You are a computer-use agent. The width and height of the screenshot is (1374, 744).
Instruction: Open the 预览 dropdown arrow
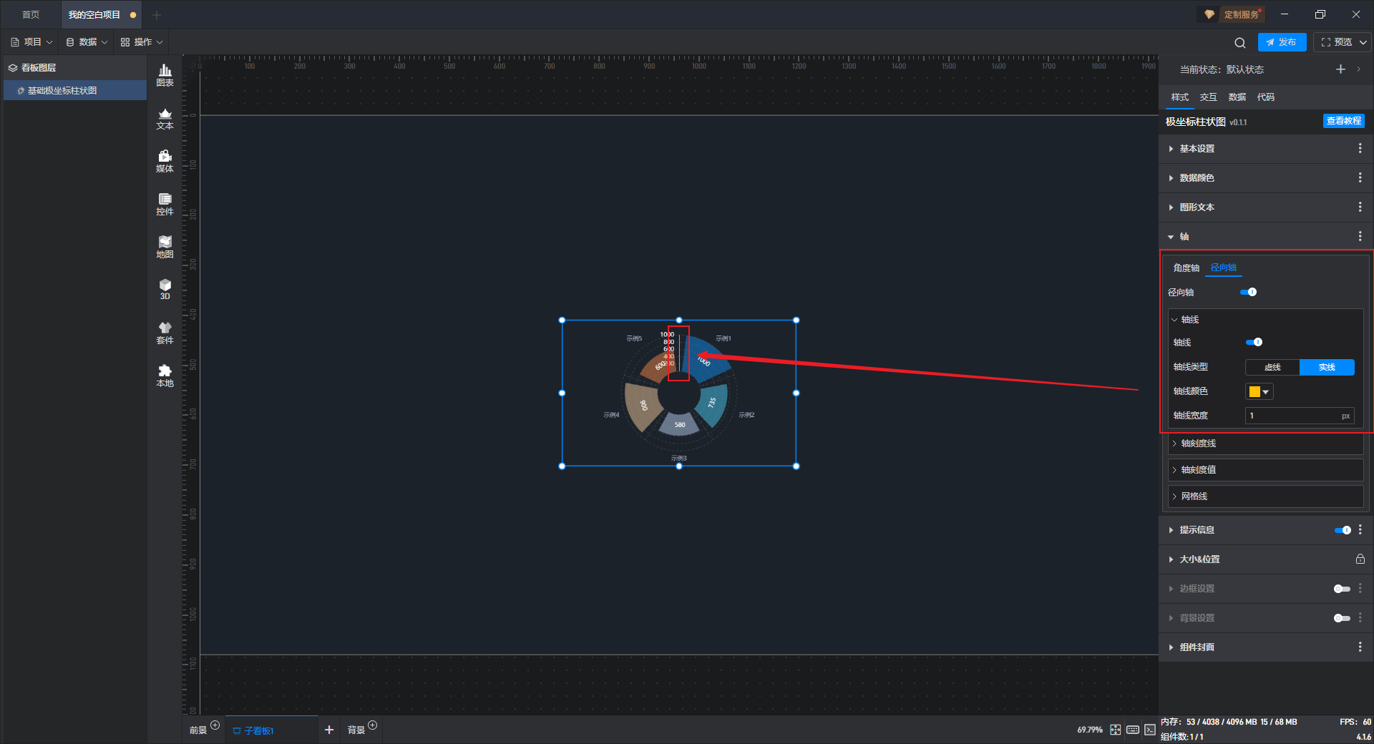click(x=1363, y=42)
